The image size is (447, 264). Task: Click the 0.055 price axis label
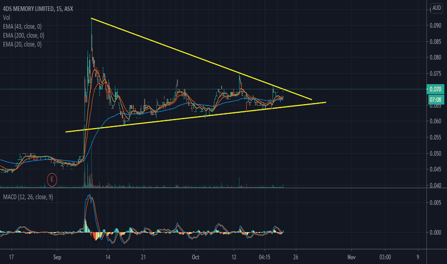tap(435, 137)
